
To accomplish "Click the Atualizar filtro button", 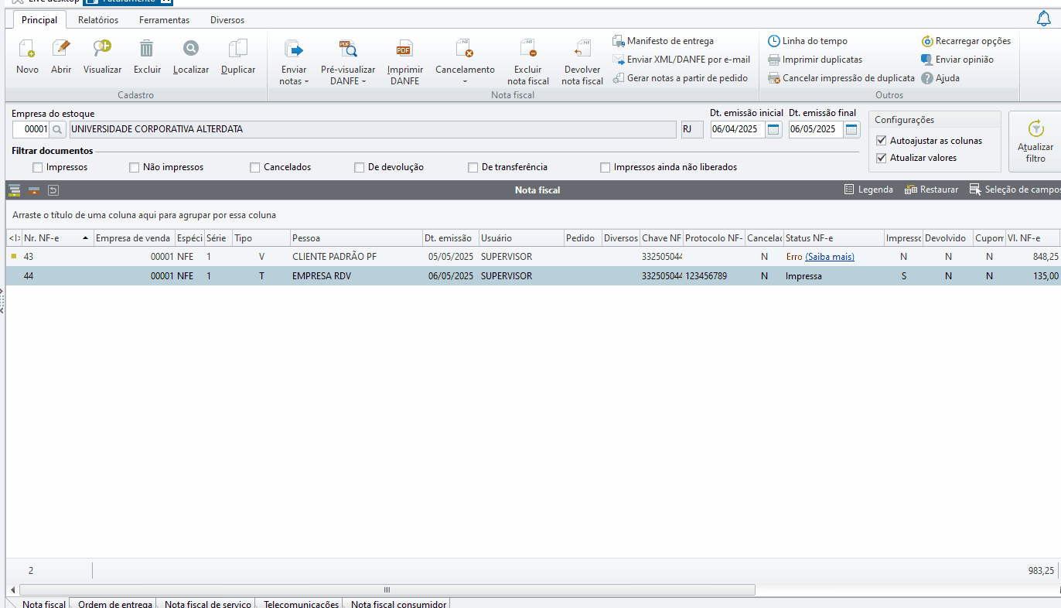I will (x=1035, y=141).
